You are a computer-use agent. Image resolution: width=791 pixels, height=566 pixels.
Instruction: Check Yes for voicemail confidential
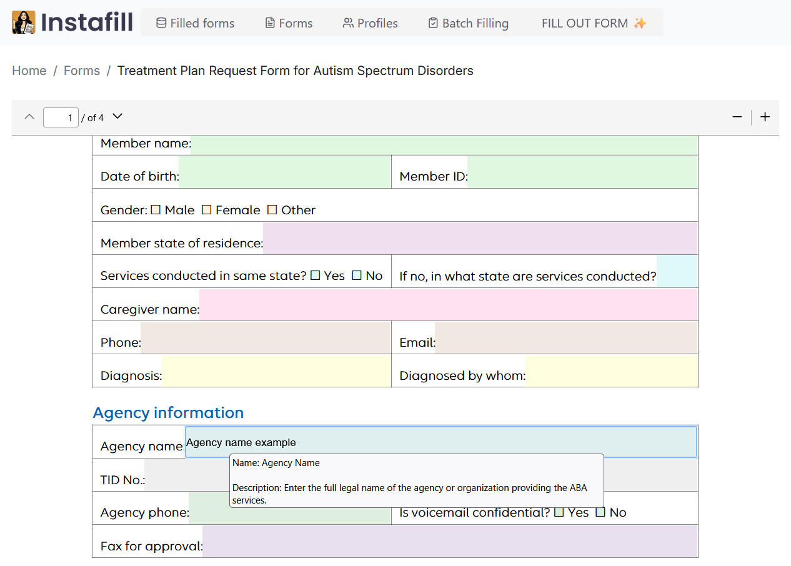click(559, 512)
